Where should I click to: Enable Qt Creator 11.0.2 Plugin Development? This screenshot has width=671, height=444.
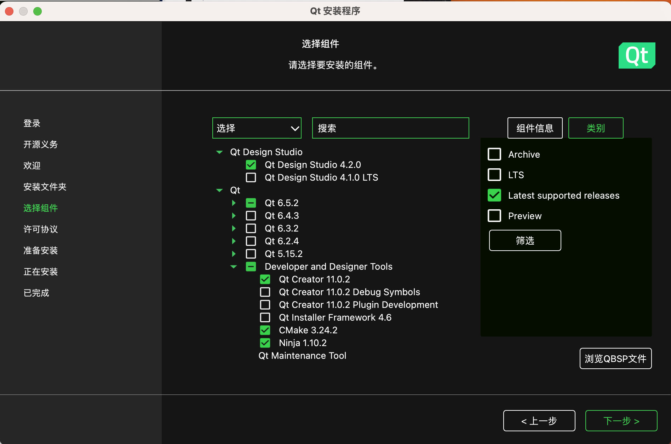tap(265, 305)
